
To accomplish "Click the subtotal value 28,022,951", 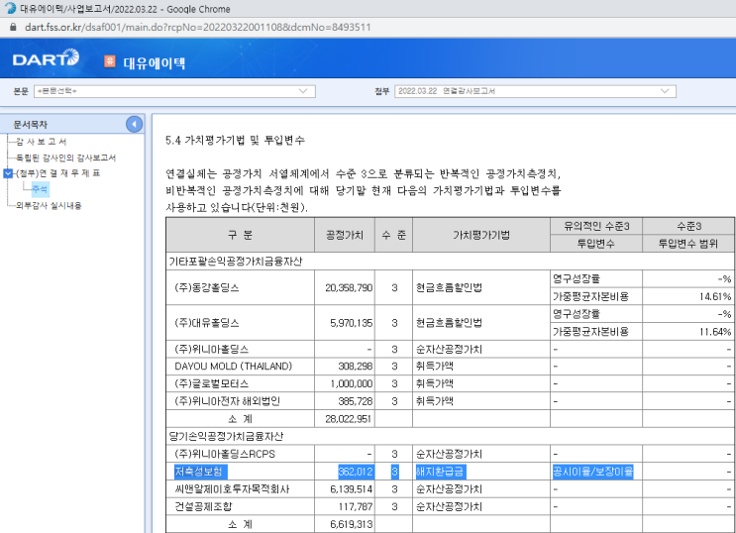I will 349,418.
